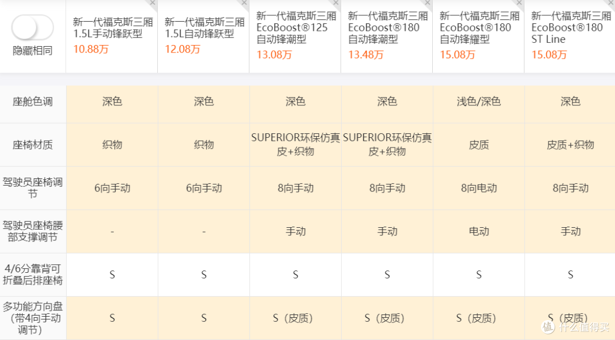Image resolution: width=615 pixels, height=340 pixels.
Task: Click SUPERIOR环保仿真皮+织物 for EcoBoost®125
Action: 296,145
